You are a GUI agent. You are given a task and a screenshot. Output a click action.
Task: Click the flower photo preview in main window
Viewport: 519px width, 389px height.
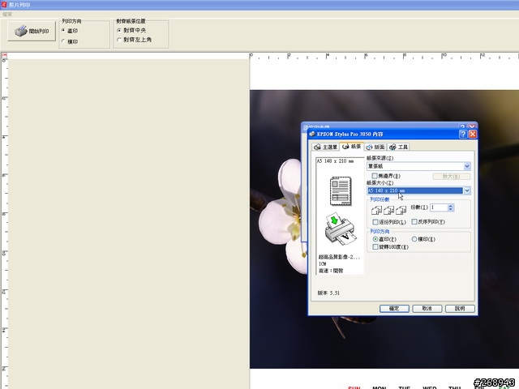[384, 229]
